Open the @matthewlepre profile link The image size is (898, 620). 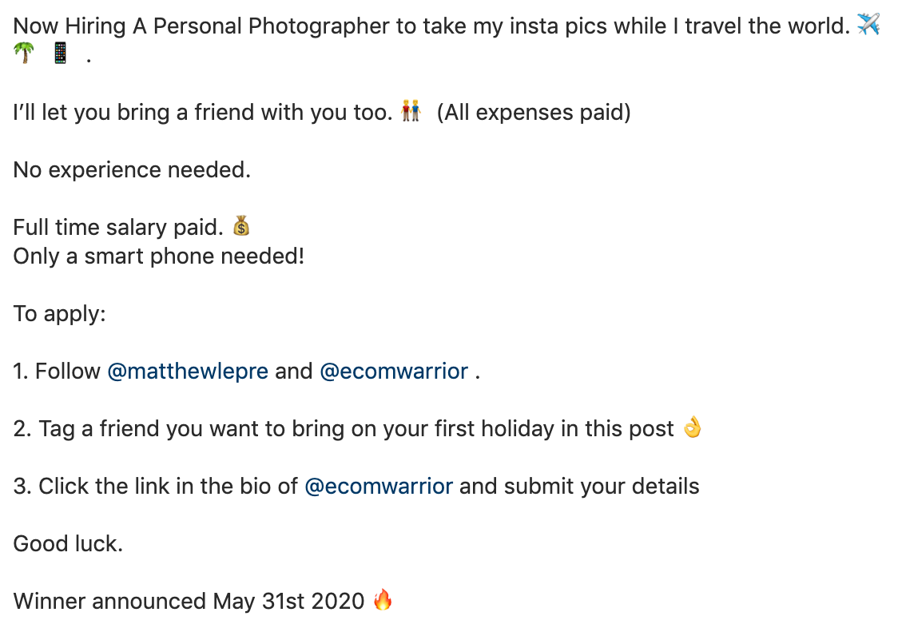(x=188, y=372)
